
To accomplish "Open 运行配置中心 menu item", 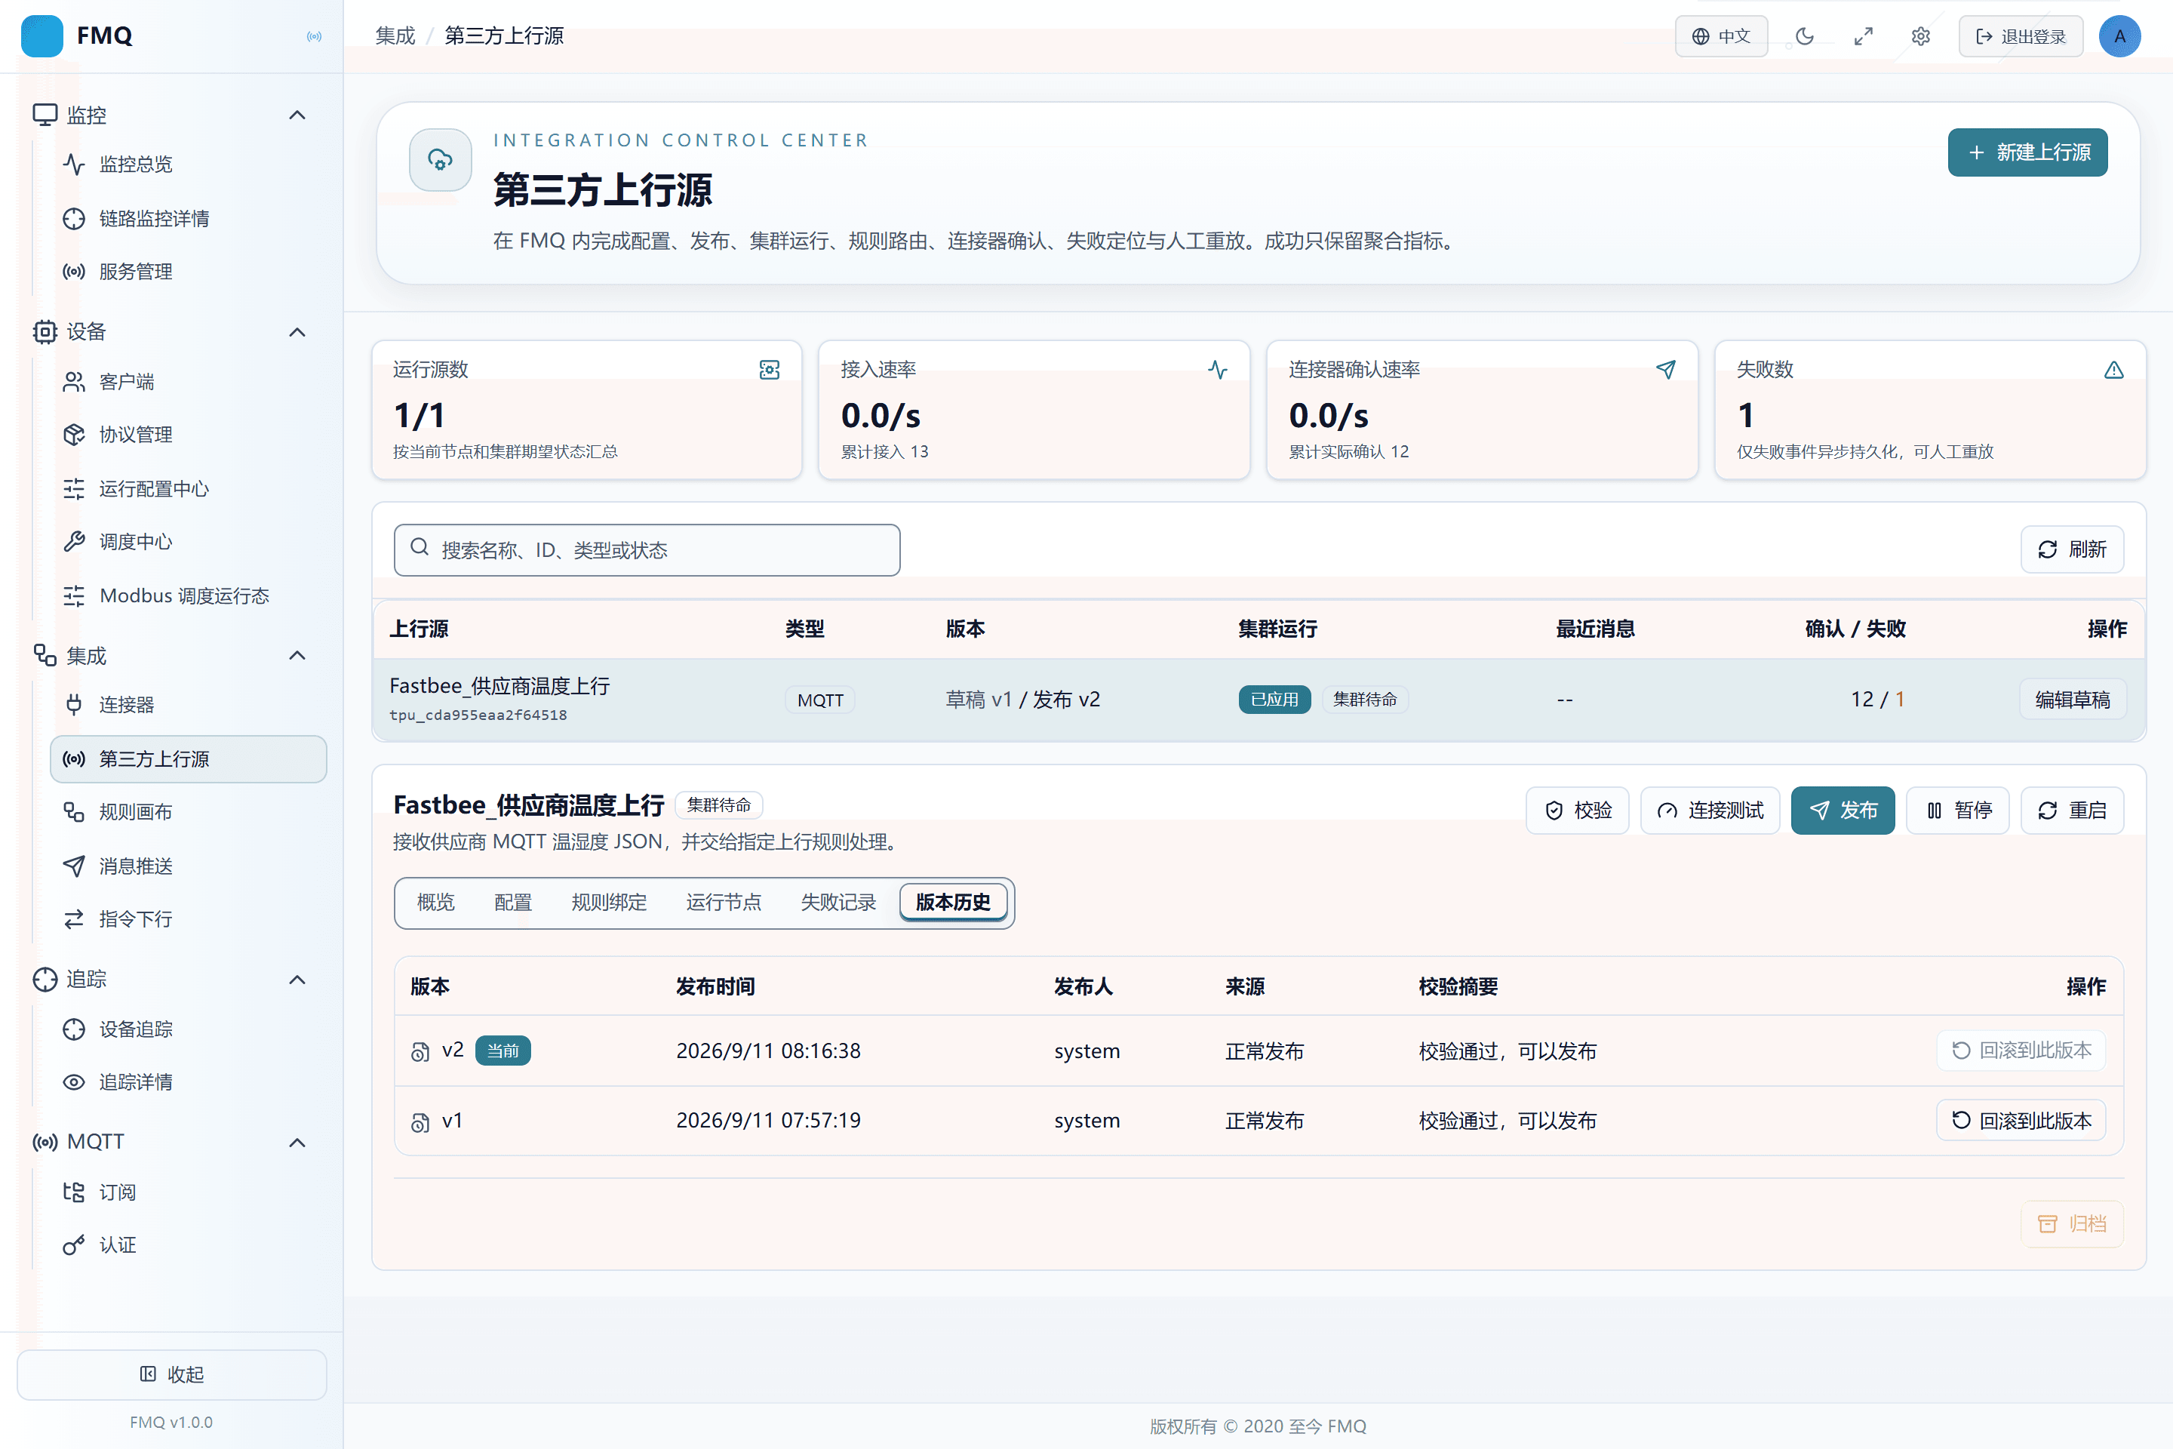I will [x=189, y=489].
